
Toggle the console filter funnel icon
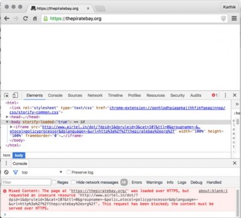[16, 172]
